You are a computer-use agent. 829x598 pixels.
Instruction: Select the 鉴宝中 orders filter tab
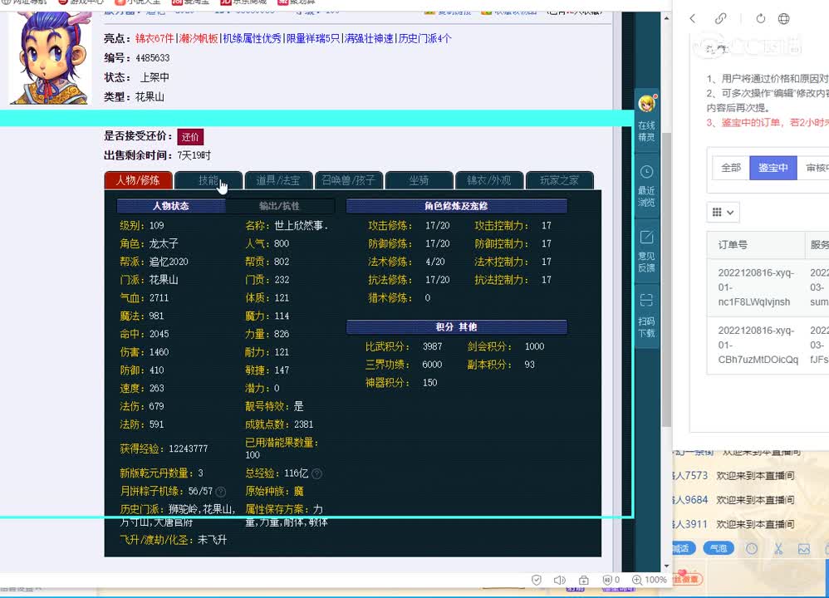tap(773, 168)
